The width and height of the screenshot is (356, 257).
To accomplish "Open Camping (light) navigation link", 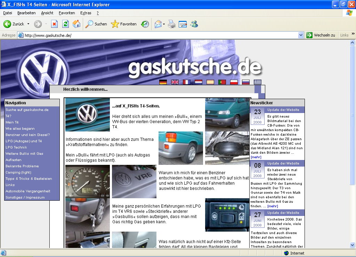I will point(18,172).
